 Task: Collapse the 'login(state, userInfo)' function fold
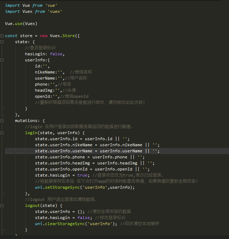(2, 133)
